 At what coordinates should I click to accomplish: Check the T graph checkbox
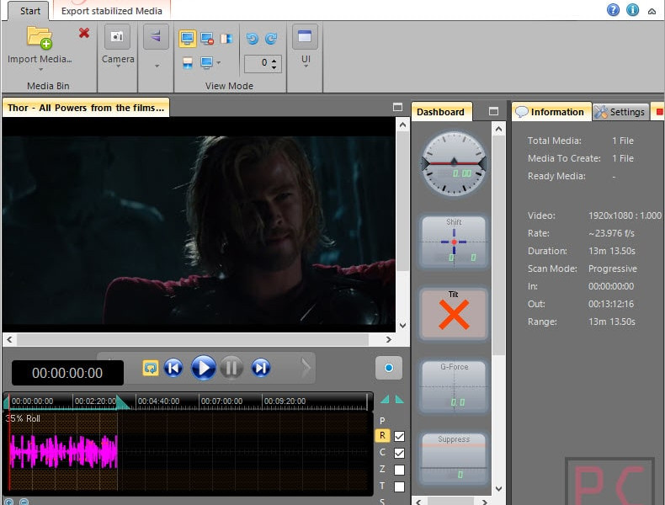[399, 486]
